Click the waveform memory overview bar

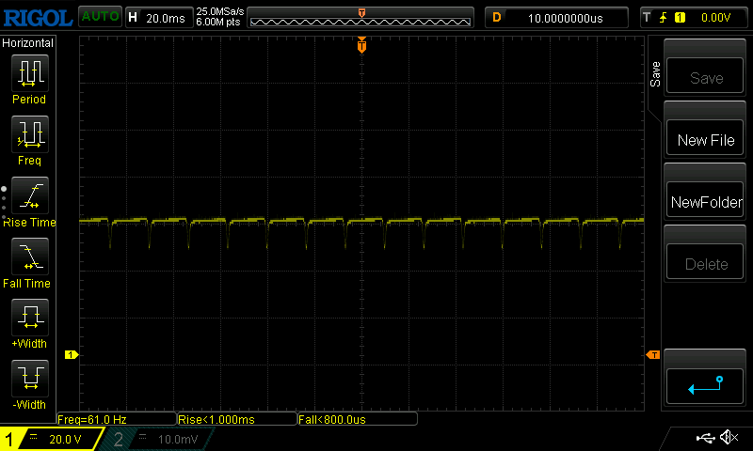pyautogui.click(x=360, y=18)
